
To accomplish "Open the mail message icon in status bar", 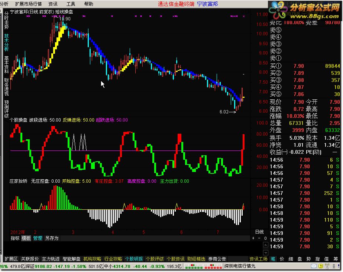I will coord(314,266).
